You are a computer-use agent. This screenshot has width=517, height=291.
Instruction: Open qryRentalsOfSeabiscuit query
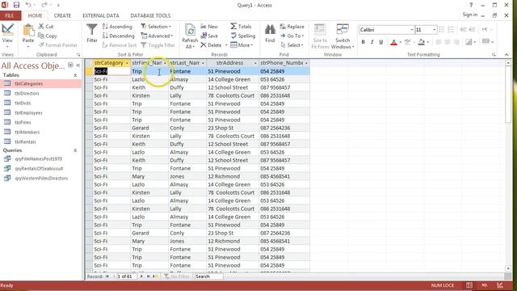(41, 169)
